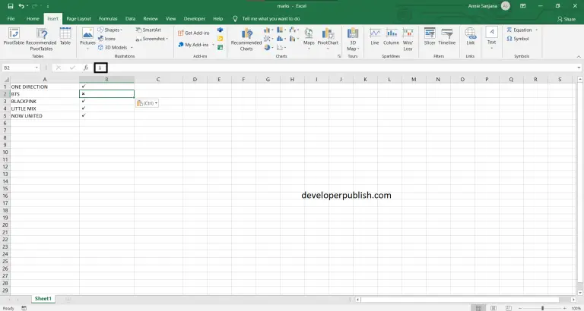The image size is (584, 311).
Task: Adjust the zoom slider in status bar
Action: (543, 307)
